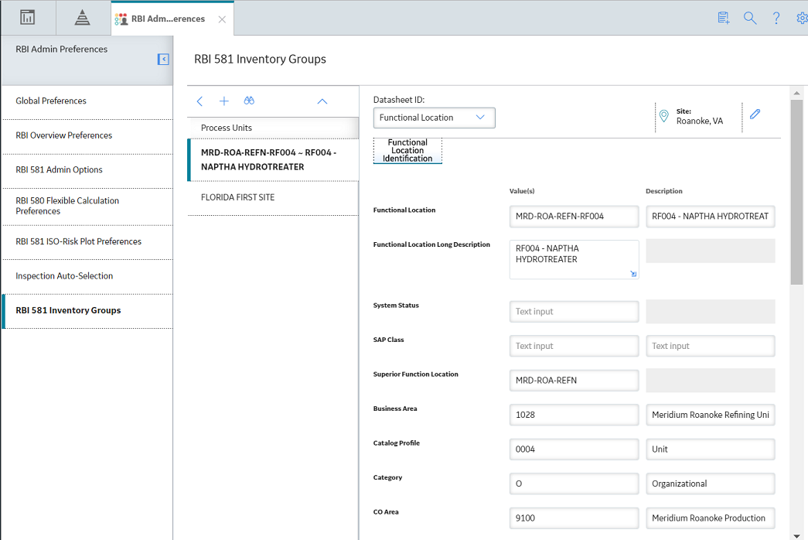Image resolution: width=808 pixels, height=540 pixels.
Task: Click the site location pin icon
Action: [x=664, y=117]
